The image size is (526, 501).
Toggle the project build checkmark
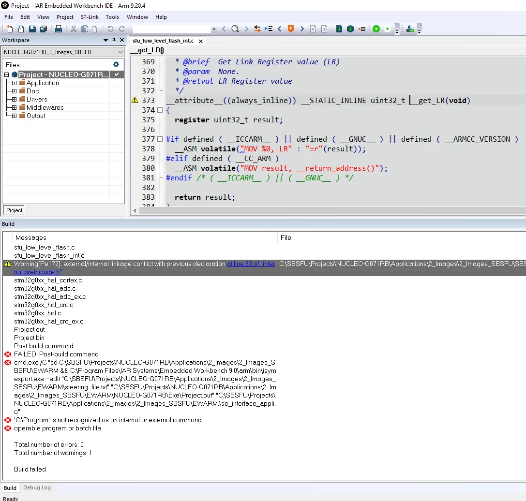(117, 74)
